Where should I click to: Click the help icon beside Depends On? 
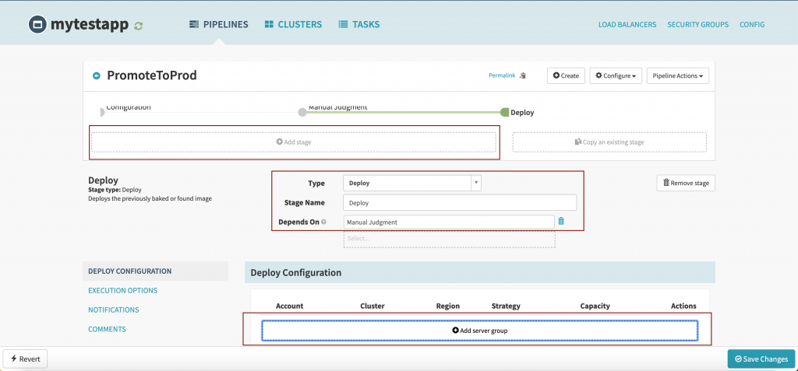(x=323, y=222)
